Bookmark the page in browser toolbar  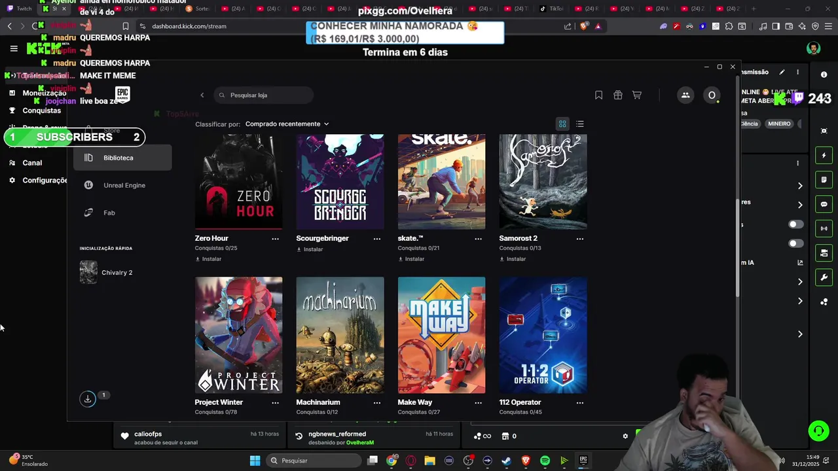coord(125,26)
